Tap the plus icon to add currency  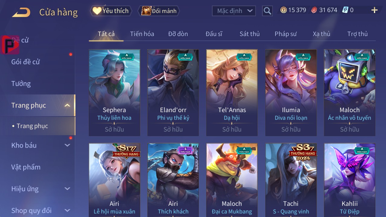coord(375,10)
